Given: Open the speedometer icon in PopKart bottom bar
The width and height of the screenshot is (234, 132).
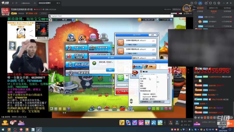Looking at the screenshot, I should click(99, 108).
